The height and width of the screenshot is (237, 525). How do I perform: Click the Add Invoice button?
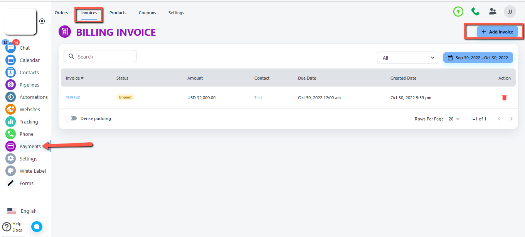(x=497, y=32)
